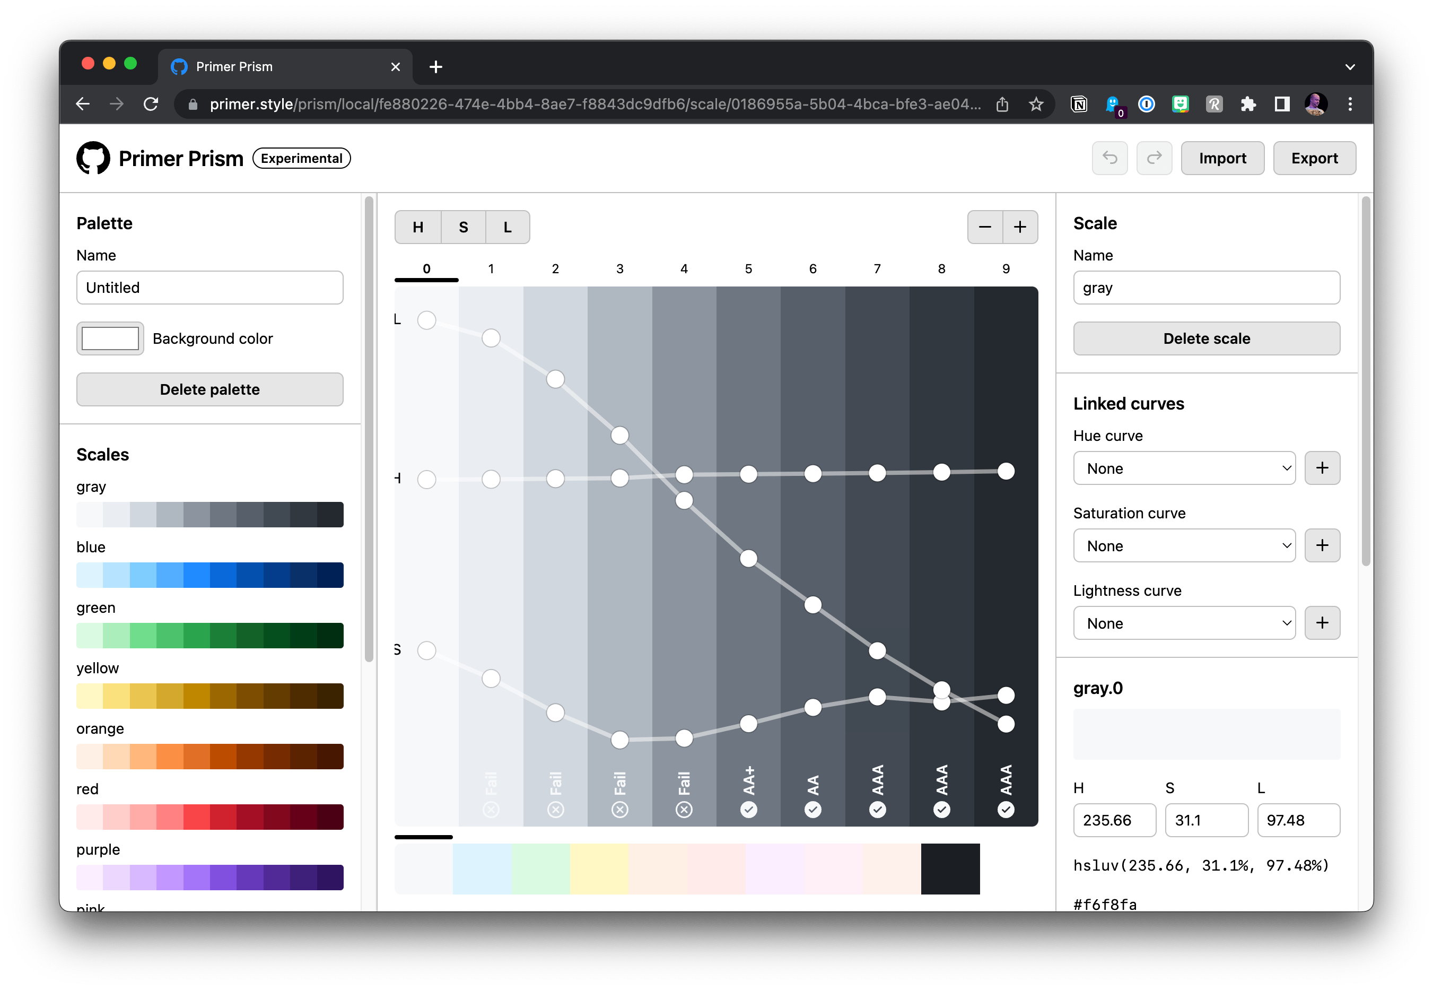The height and width of the screenshot is (990, 1433).
Task: Open the Background color swatch picker
Action: (x=110, y=338)
